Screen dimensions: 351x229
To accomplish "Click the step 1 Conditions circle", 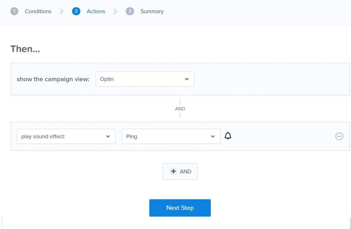I will click(14, 11).
